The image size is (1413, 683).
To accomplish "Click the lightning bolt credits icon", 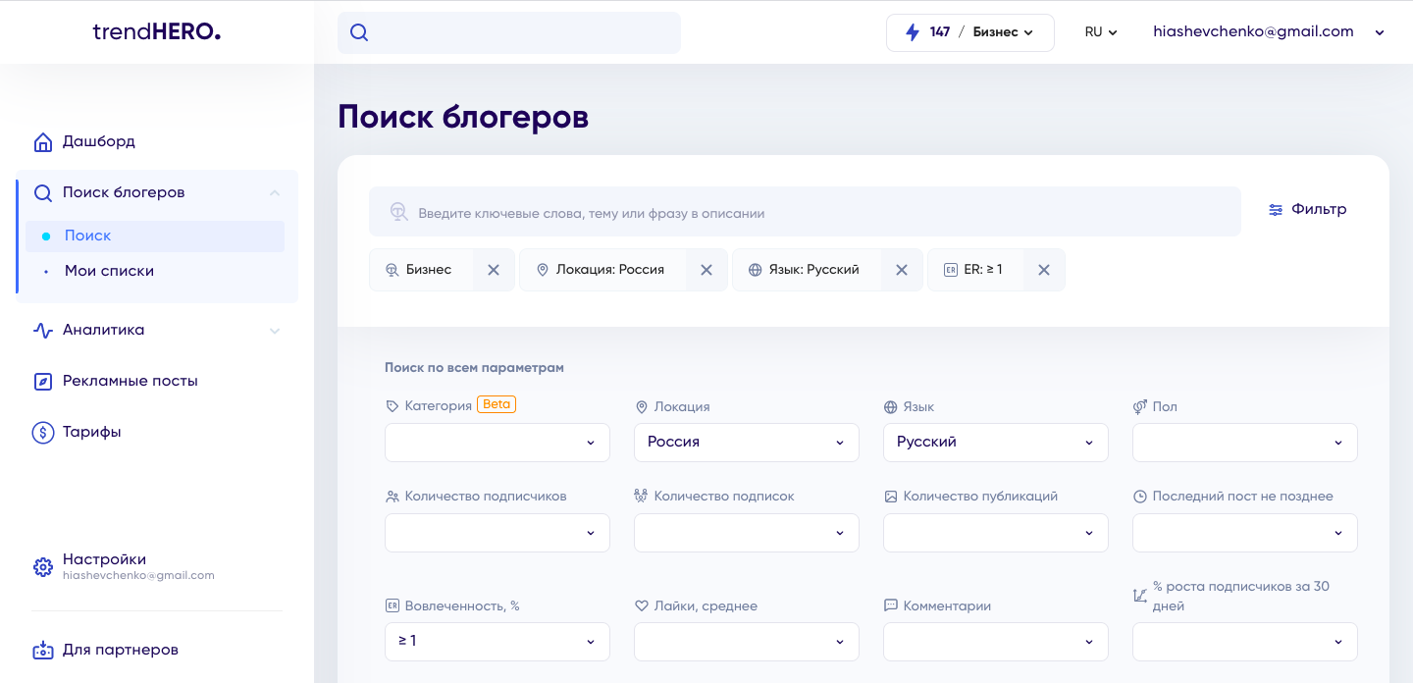I will tap(913, 32).
